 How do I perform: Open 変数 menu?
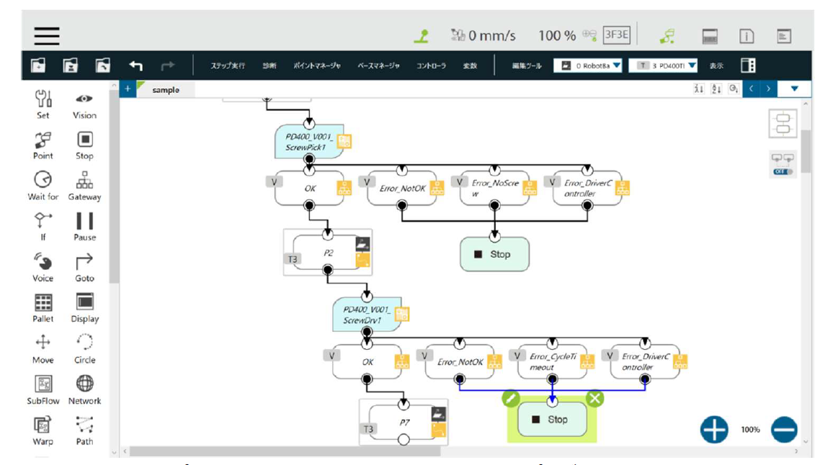pos(470,66)
